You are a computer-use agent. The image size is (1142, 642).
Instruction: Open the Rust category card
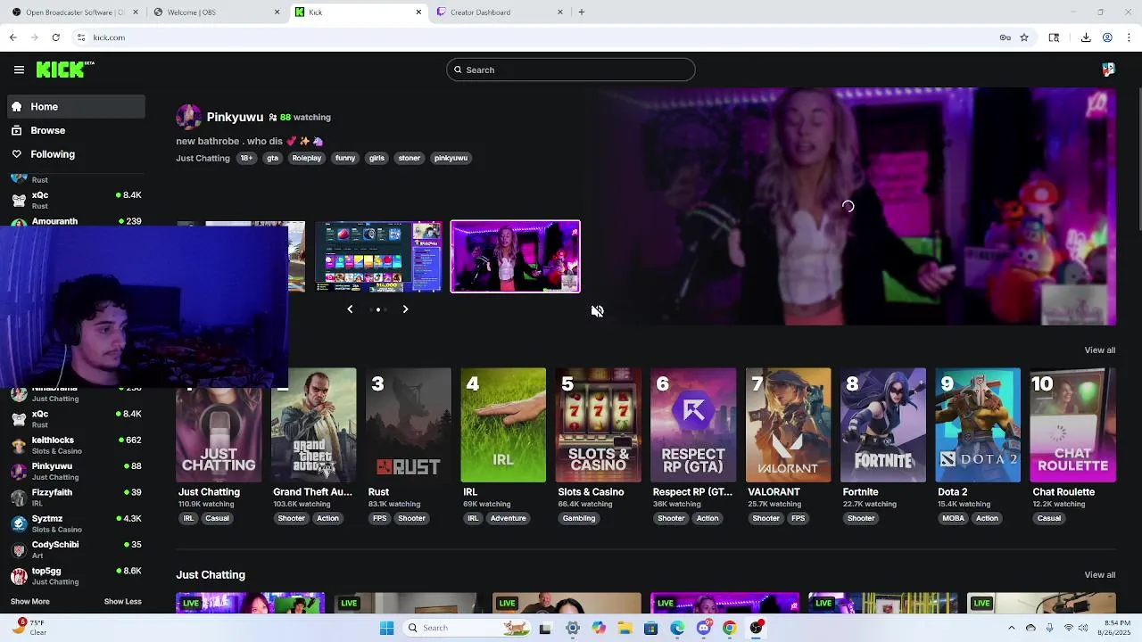(x=409, y=425)
